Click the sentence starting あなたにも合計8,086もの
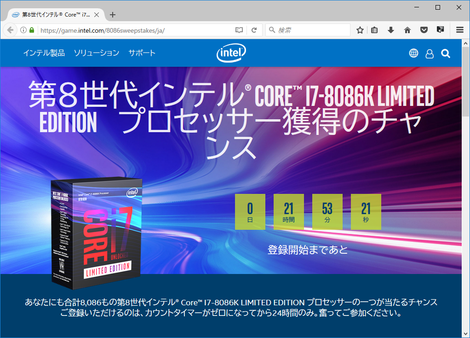The width and height of the screenshot is (470, 338). [231, 302]
